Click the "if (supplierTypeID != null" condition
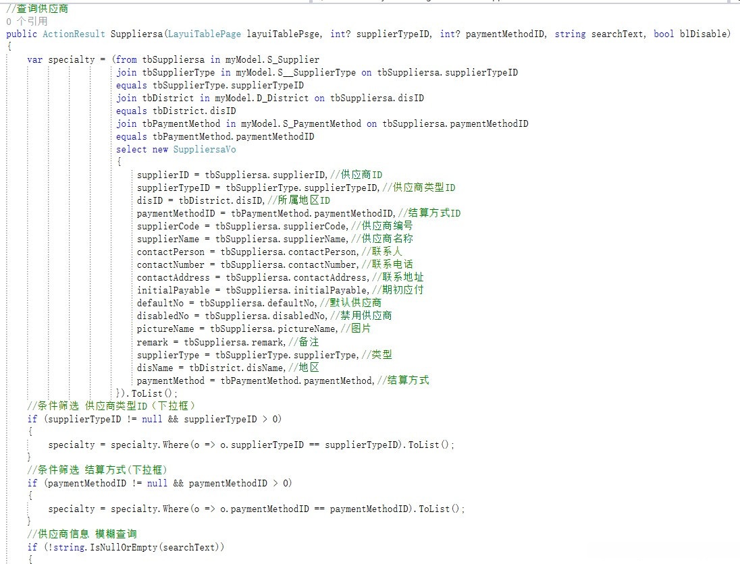 (155, 419)
